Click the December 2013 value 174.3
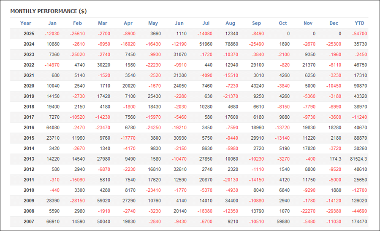The image size is (380, 231). click(334, 159)
